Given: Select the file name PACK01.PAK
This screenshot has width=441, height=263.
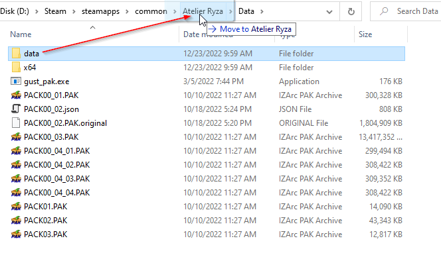Looking at the screenshot, I should tap(46, 207).
